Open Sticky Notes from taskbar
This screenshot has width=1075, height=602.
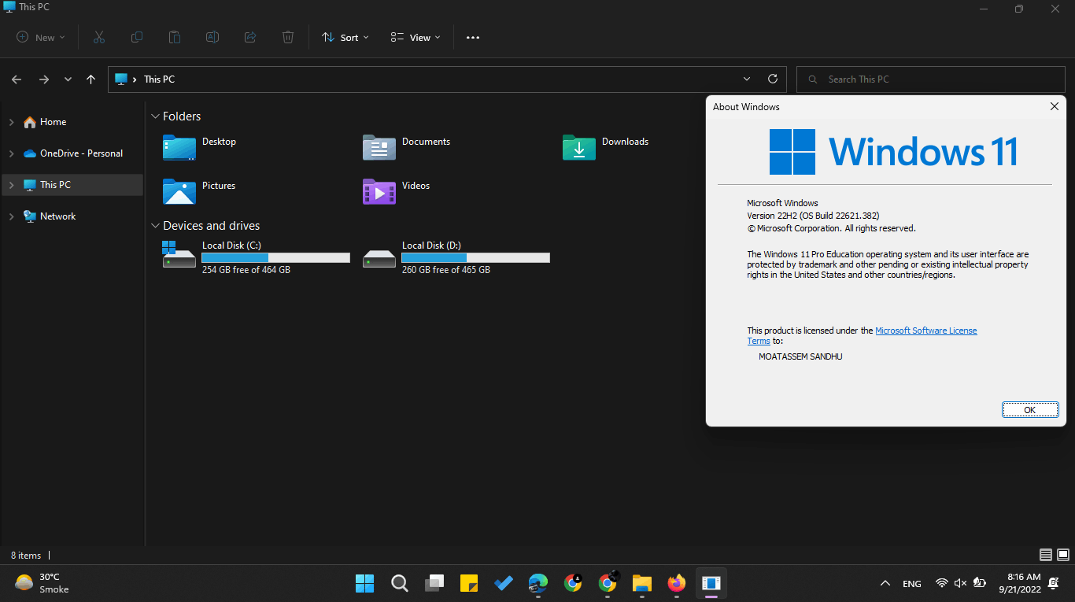pos(468,583)
